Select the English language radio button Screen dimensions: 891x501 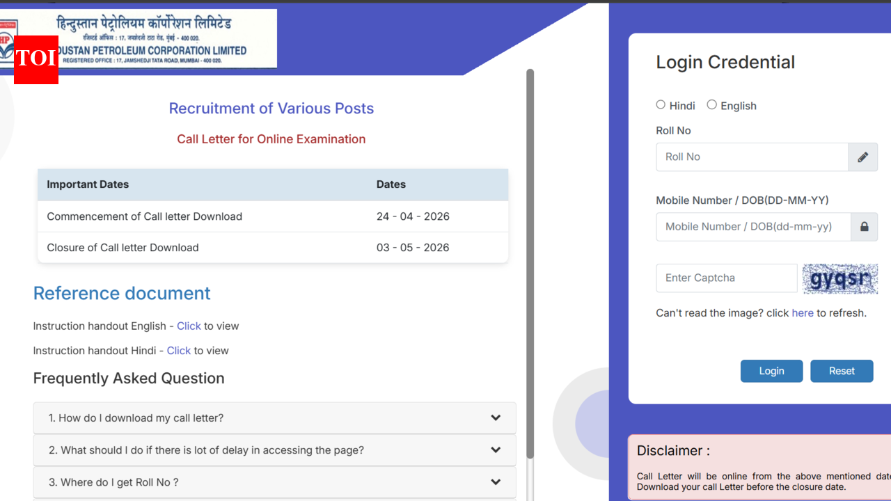point(711,104)
